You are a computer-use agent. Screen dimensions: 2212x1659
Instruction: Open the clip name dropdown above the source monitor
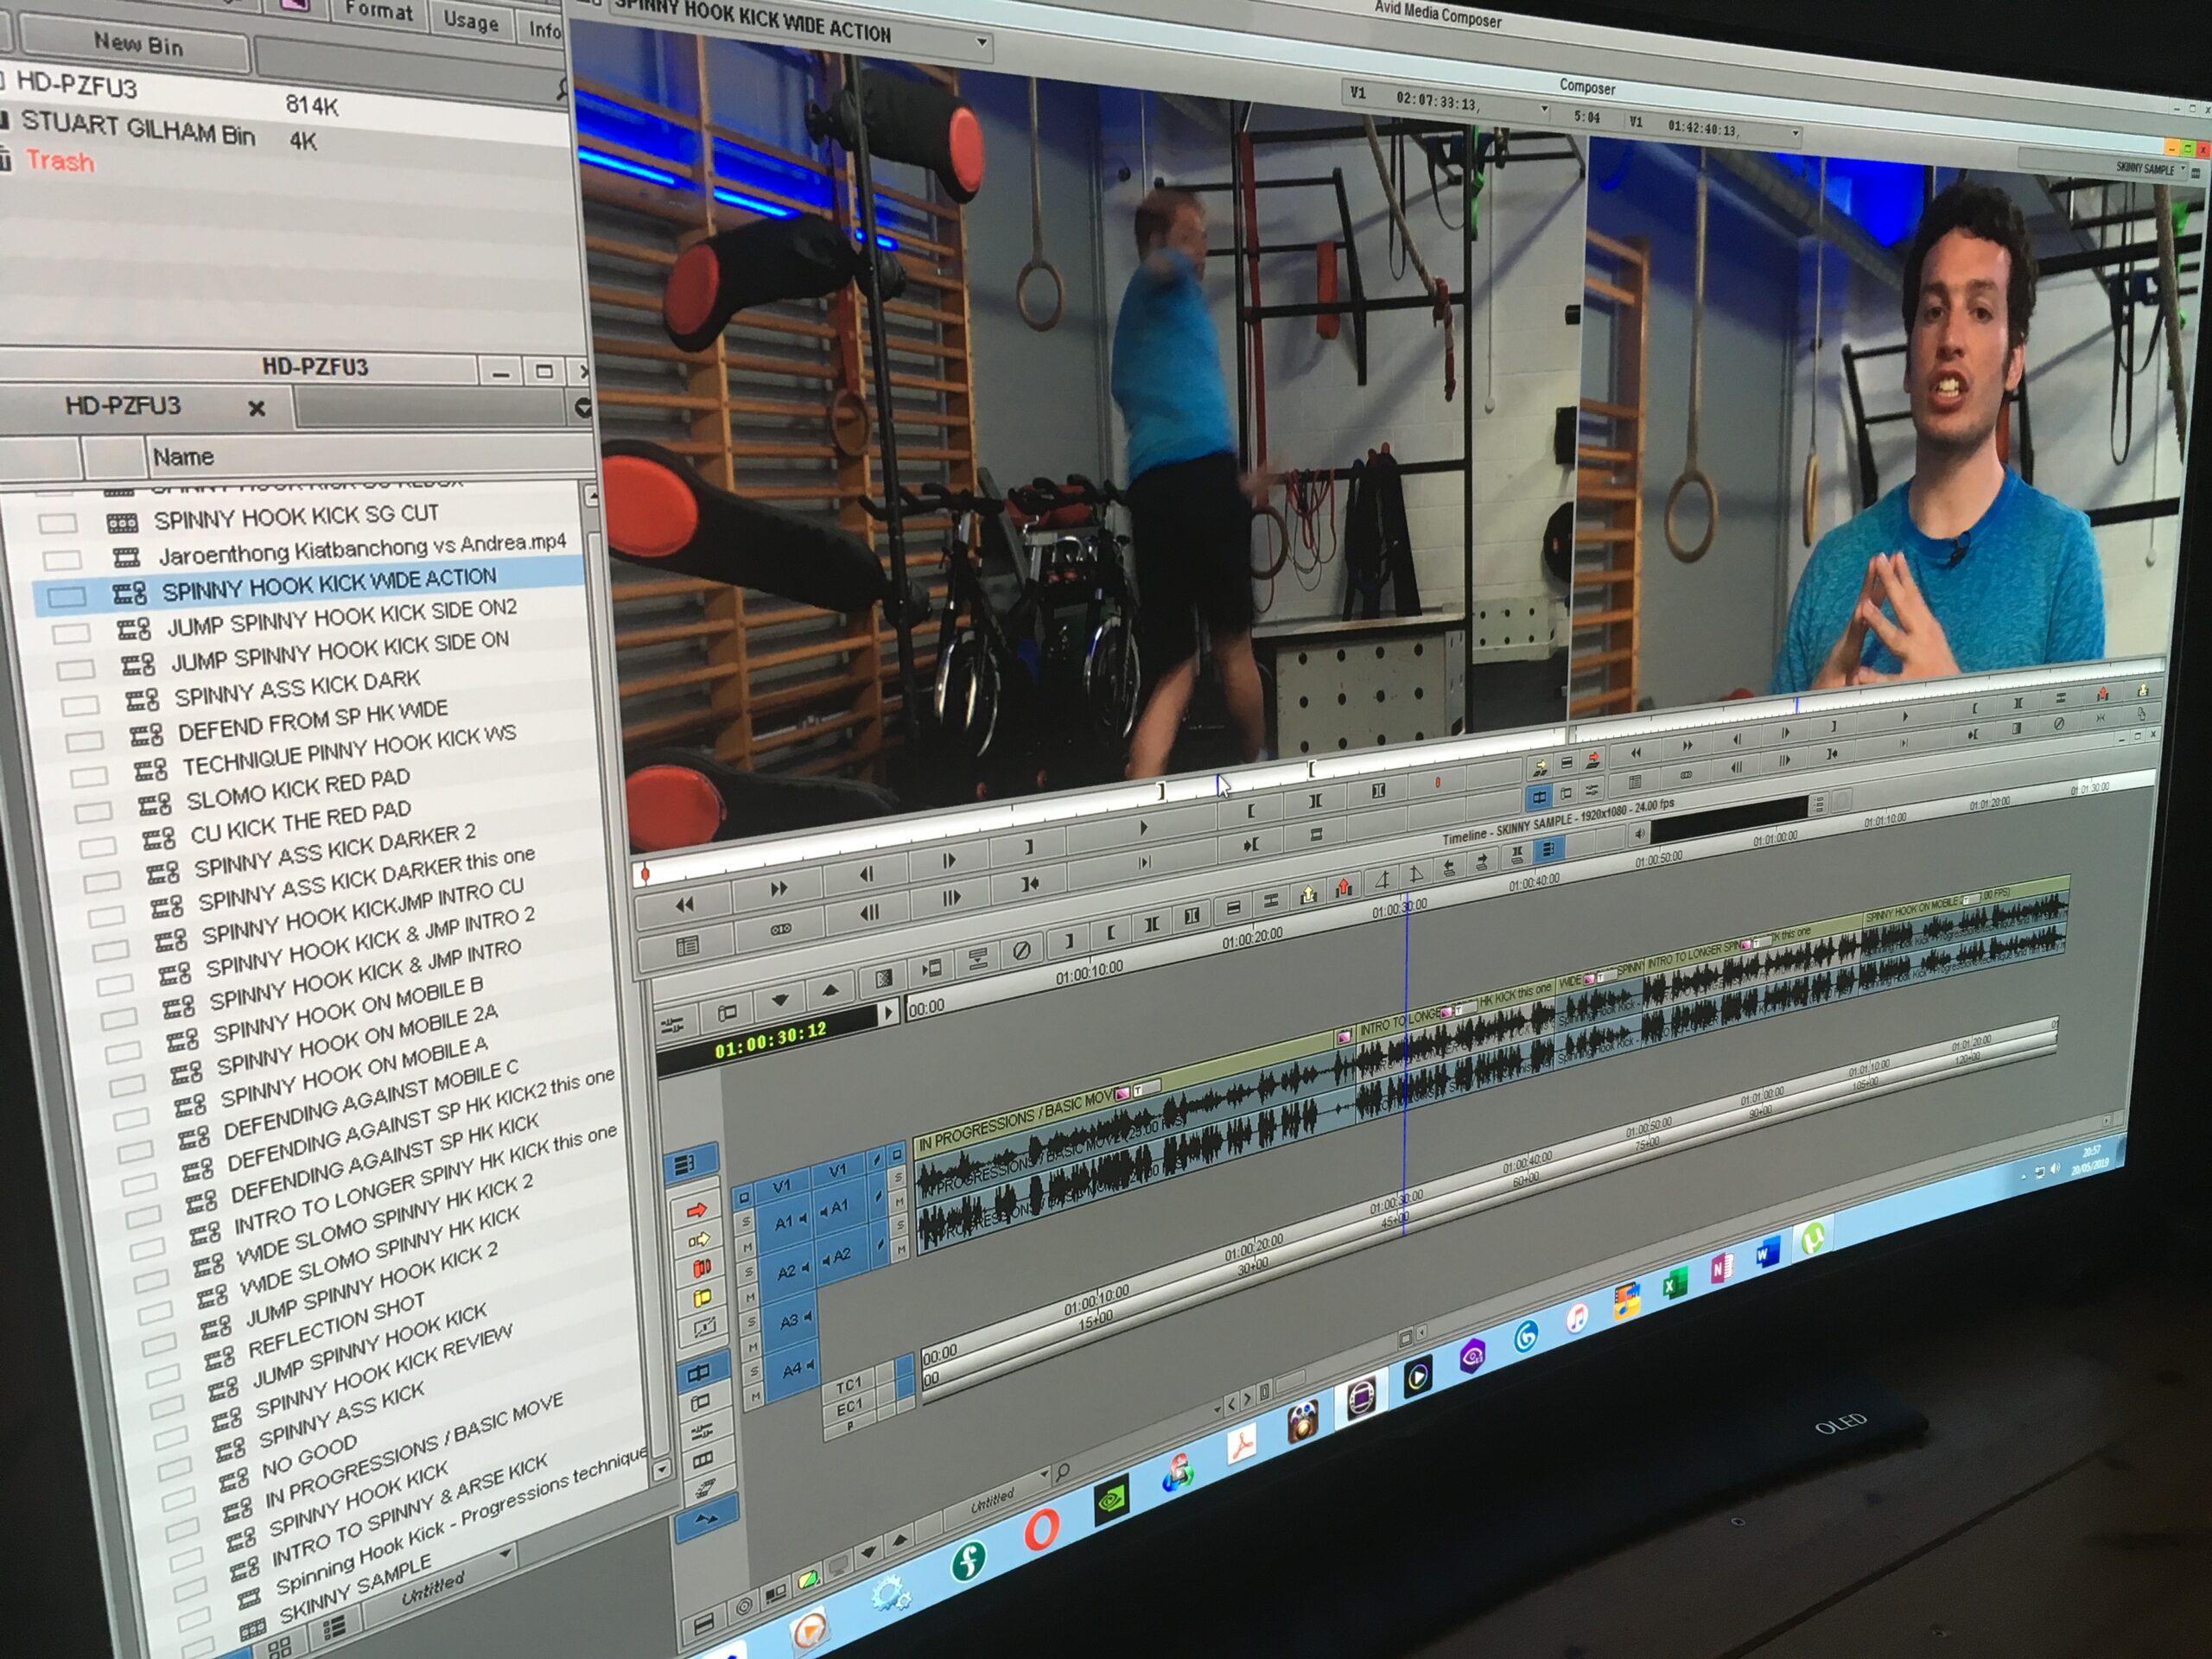point(981,42)
